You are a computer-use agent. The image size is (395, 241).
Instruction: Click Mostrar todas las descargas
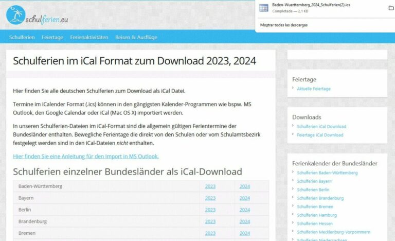(x=284, y=25)
